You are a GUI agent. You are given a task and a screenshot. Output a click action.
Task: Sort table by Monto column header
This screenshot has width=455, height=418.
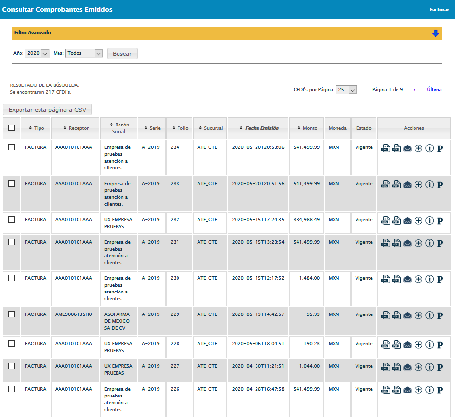pyautogui.click(x=307, y=128)
